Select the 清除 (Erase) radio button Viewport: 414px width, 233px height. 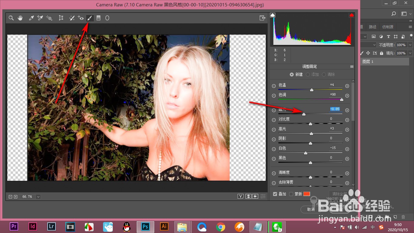(x=324, y=74)
